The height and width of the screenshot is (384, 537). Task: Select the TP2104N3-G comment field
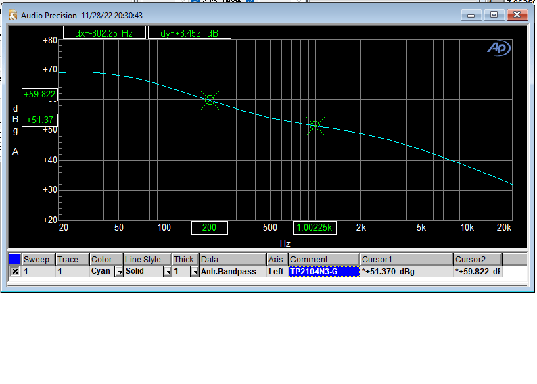324,272
